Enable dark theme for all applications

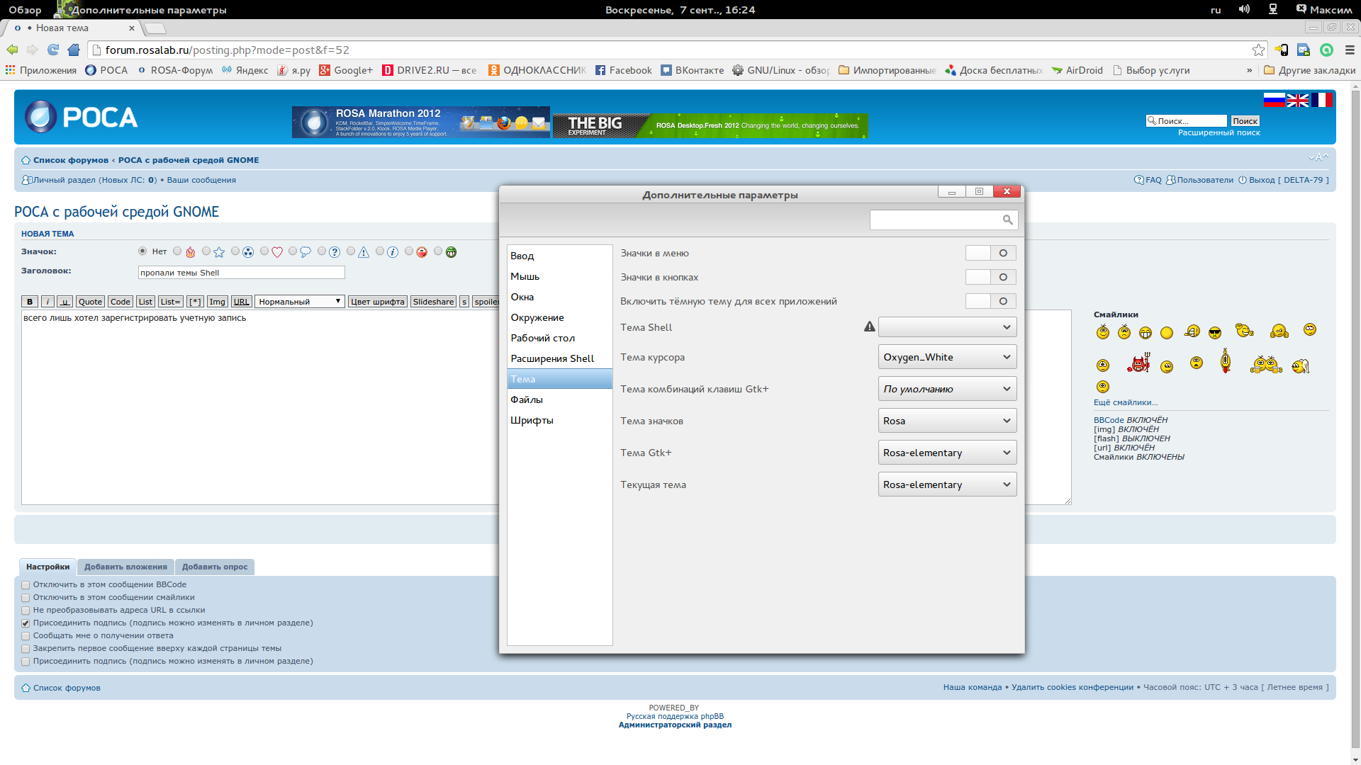click(990, 301)
